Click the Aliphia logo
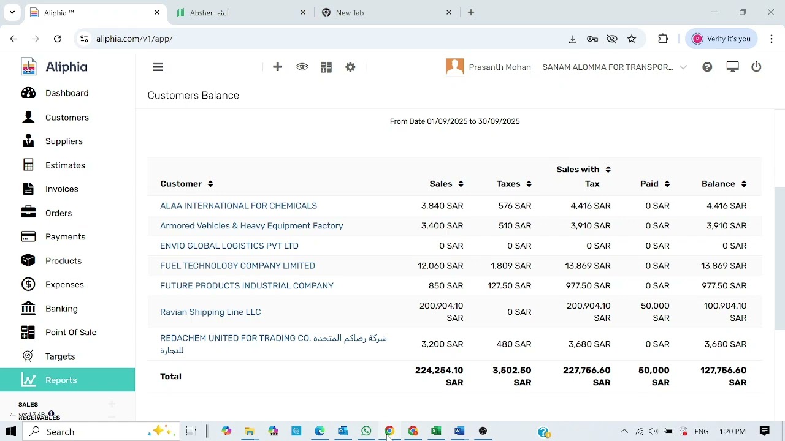This screenshot has height=441, width=785. coord(54,67)
